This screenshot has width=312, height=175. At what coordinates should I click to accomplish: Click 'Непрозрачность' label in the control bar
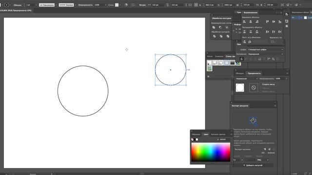point(85,5)
